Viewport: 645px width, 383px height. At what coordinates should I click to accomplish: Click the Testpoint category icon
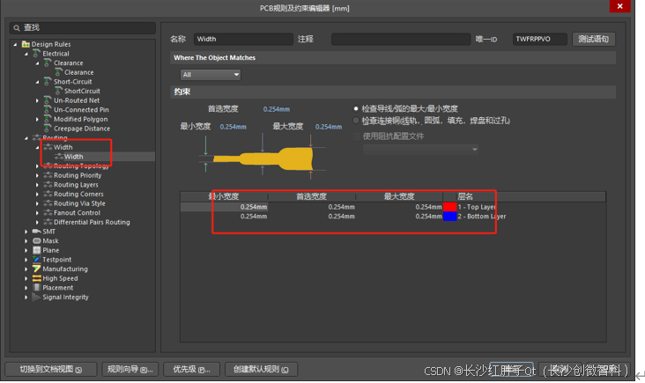37,260
